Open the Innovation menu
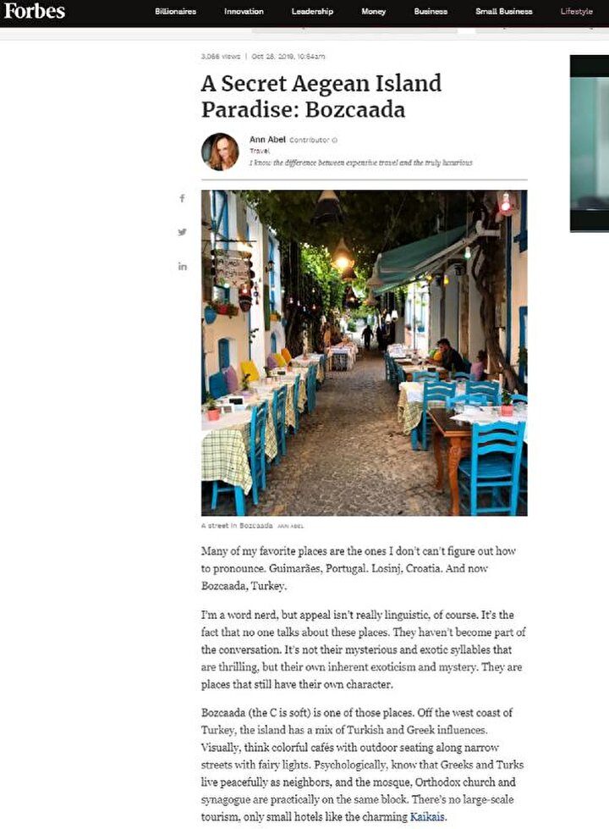Viewport: 609px width, 829px height. click(244, 11)
